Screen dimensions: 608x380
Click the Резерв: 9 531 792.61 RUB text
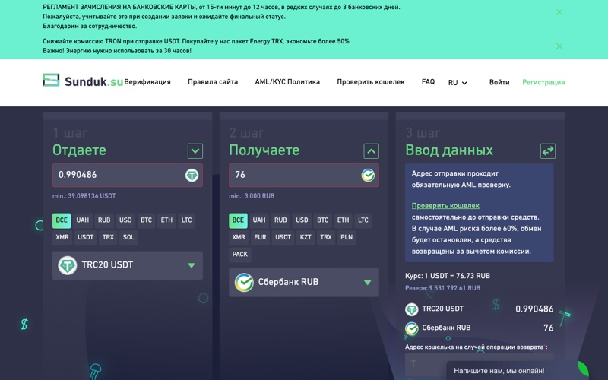[x=442, y=288]
